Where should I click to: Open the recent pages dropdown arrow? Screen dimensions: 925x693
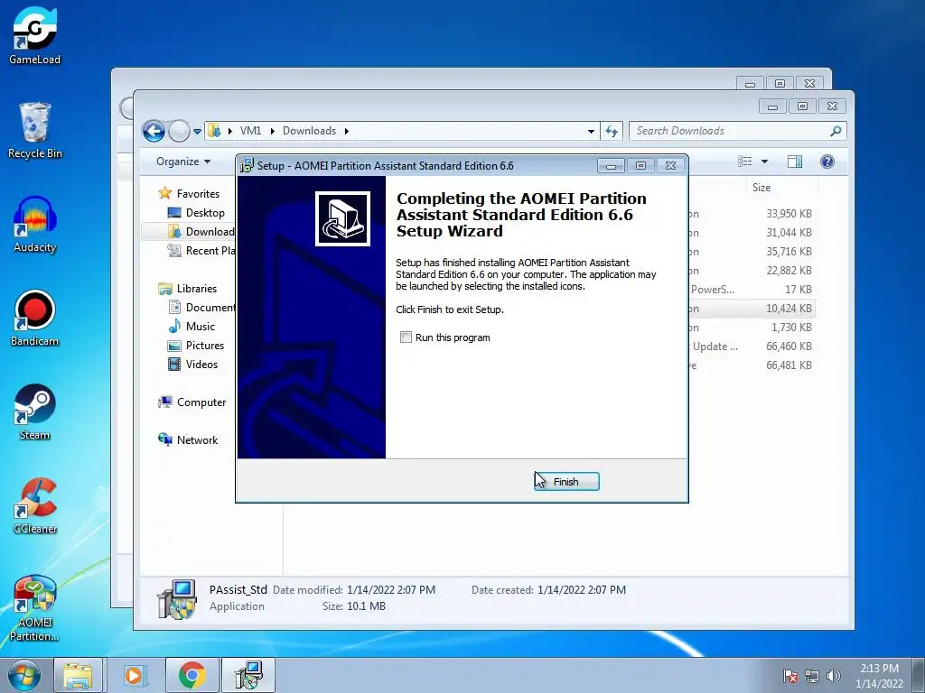(x=197, y=132)
